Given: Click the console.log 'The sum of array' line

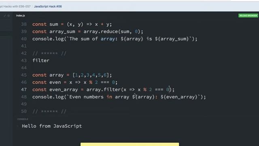Looking at the screenshot, I should click(115, 39).
